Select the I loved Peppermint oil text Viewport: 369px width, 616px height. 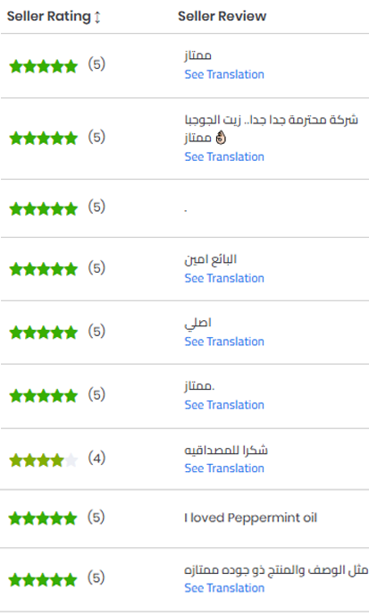(x=250, y=518)
